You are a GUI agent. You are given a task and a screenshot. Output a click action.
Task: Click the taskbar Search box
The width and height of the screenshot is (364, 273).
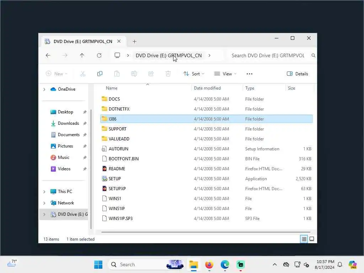146,264
